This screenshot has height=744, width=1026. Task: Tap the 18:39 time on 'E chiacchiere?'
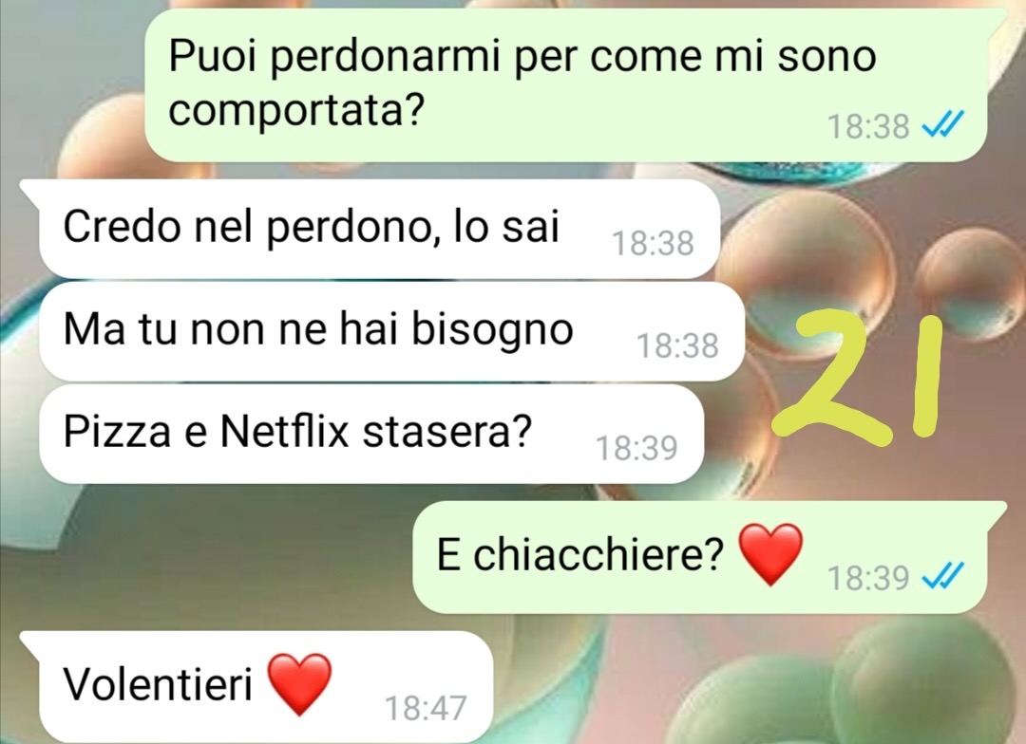pyautogui.click(x=868, y=579)
